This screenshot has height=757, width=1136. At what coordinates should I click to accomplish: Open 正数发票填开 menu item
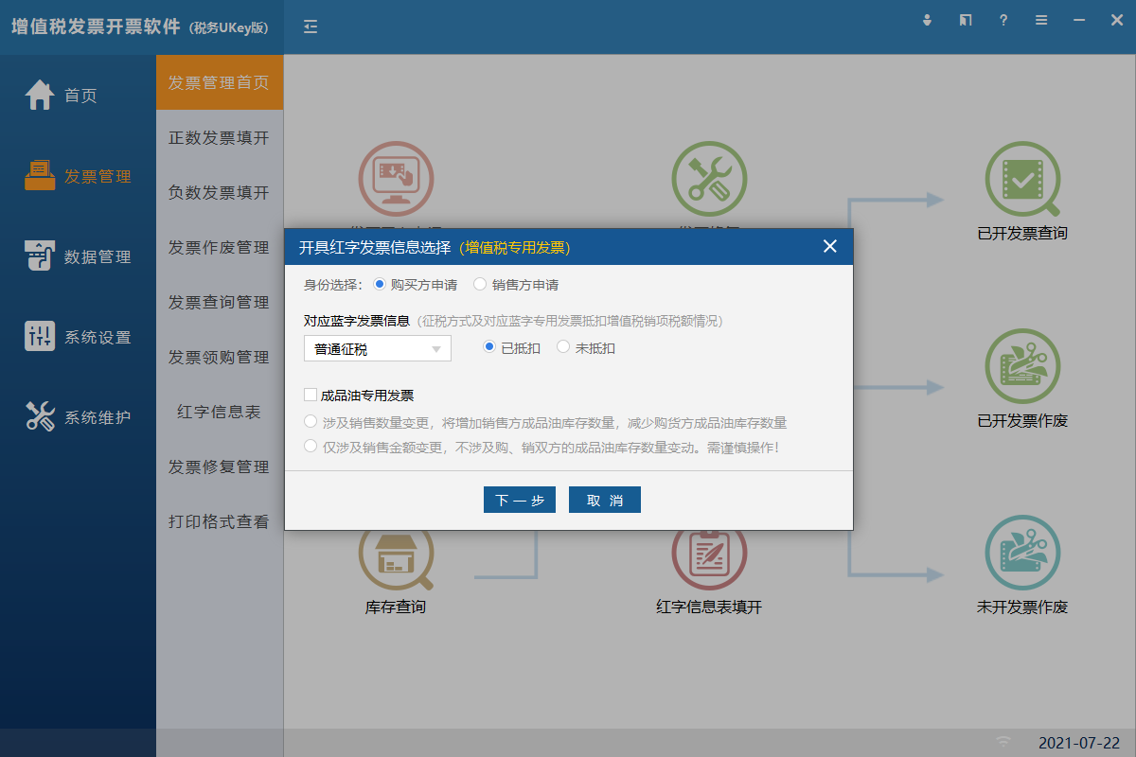pyautogui.click(x=219, y=138)
